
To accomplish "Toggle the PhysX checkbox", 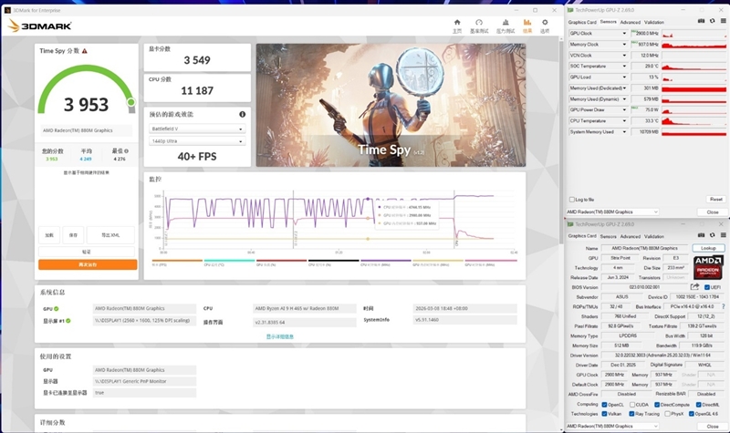I will click(x=668, y=414).
